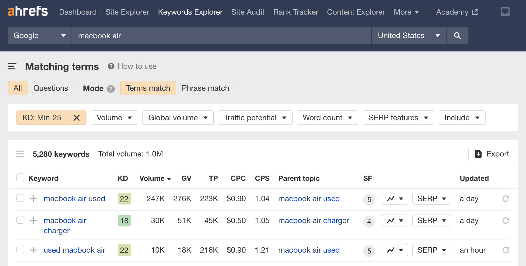
Task: Go to Site Explorer in navigation
Action: point(127,12)
